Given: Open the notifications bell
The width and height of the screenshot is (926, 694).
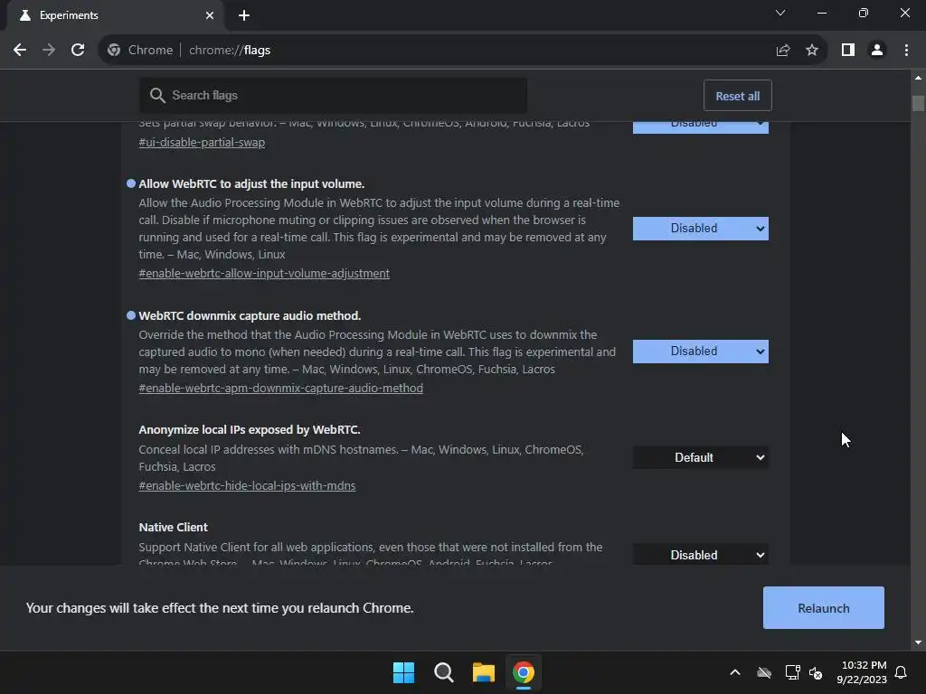Looking at the screenshot, I should 902,672.
